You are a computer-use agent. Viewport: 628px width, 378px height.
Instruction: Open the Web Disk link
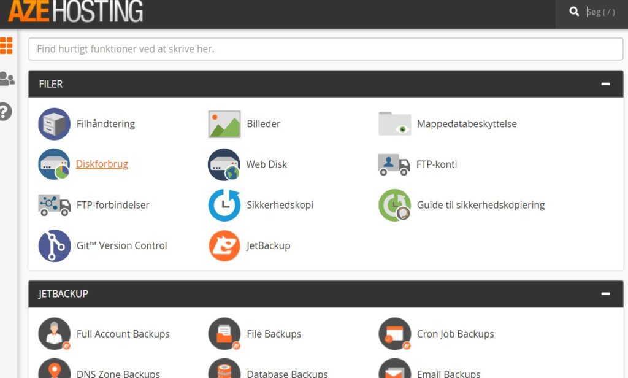(x=266, y=164)
